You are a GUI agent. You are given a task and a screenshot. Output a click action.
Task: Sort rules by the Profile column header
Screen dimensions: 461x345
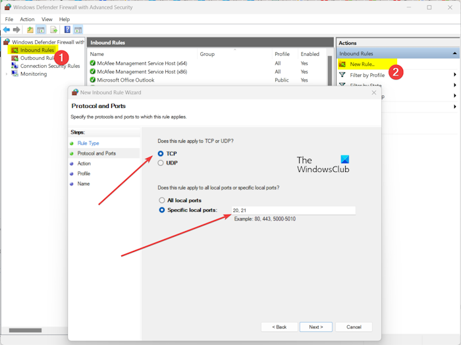(282, 54)
